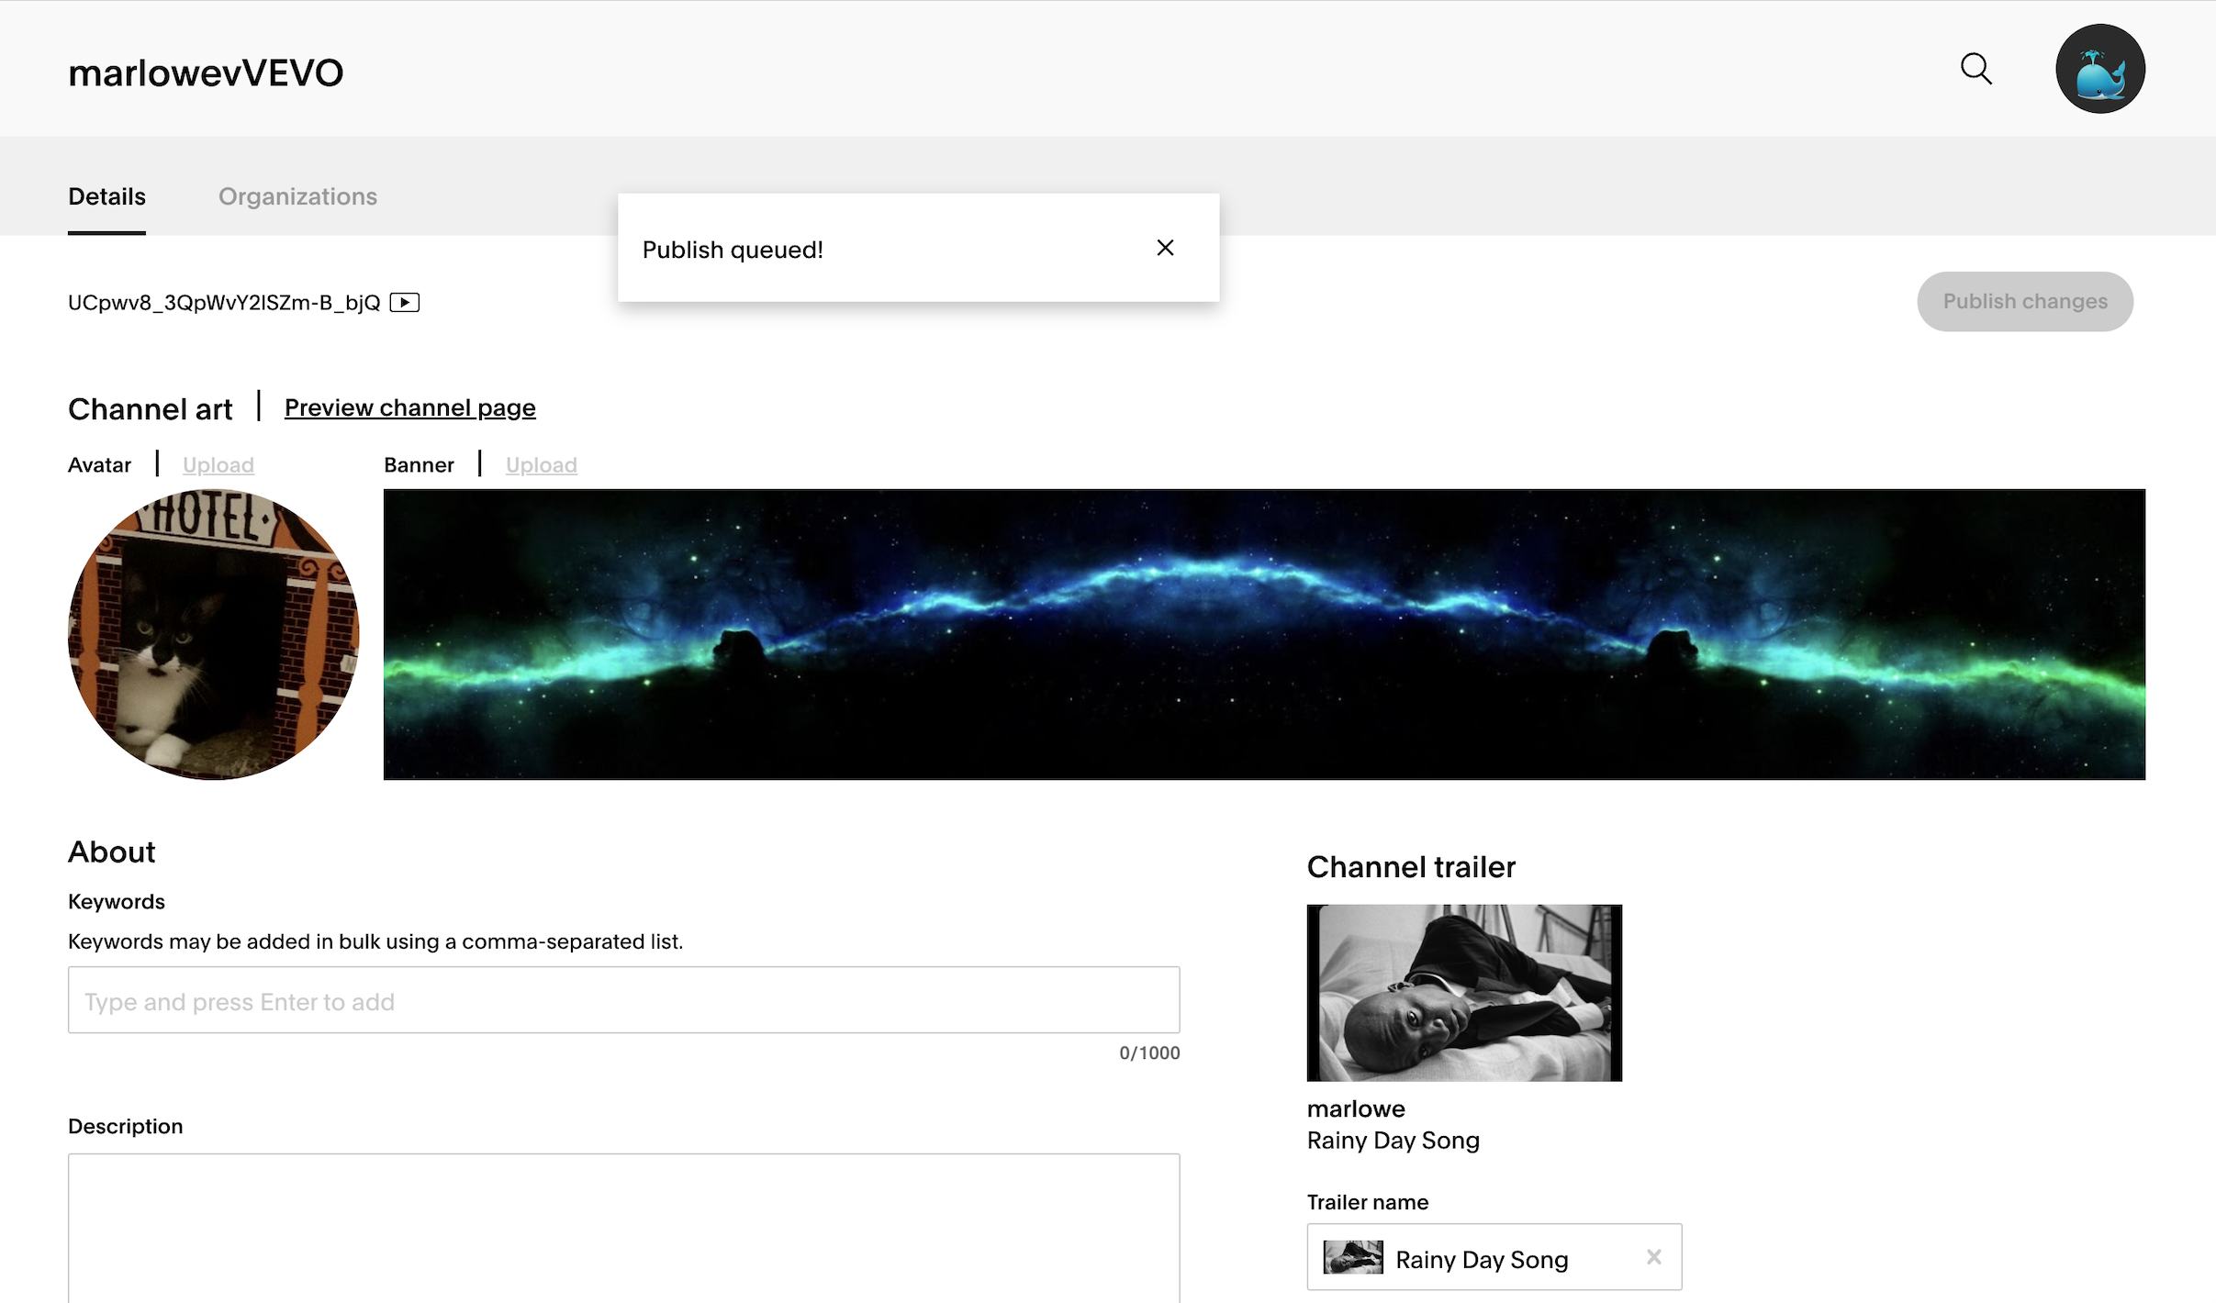Open the whale profile avatar menu
This screenshot has height=1303, width=2216.
click(x=2099, y=69)
